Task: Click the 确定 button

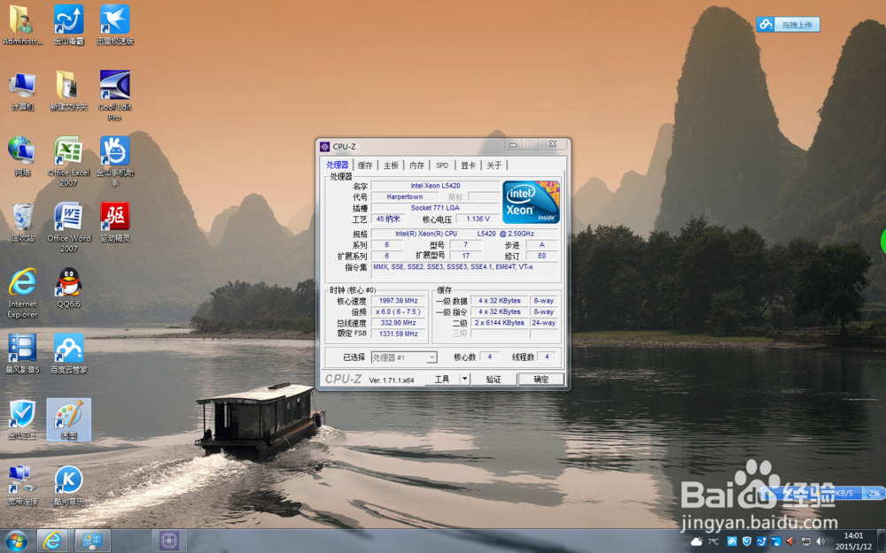Action: (540, 380)
